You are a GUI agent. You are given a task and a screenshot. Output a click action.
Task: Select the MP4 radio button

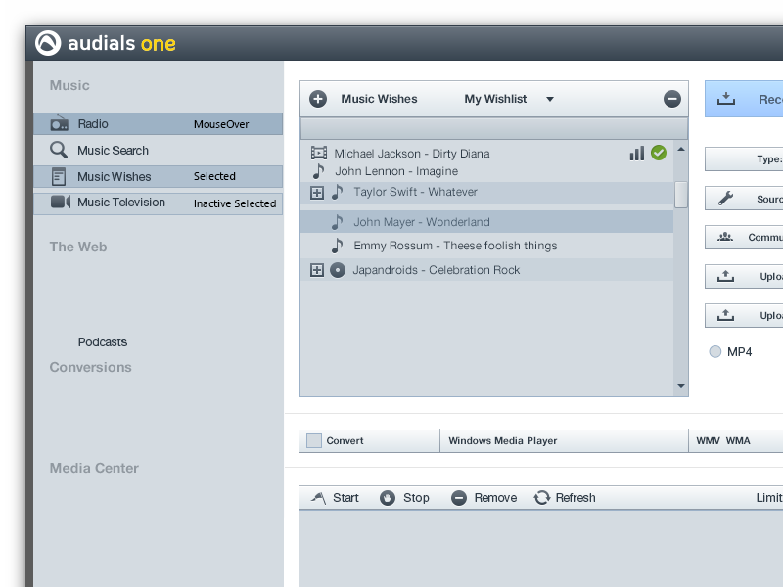tap(715, 352)
